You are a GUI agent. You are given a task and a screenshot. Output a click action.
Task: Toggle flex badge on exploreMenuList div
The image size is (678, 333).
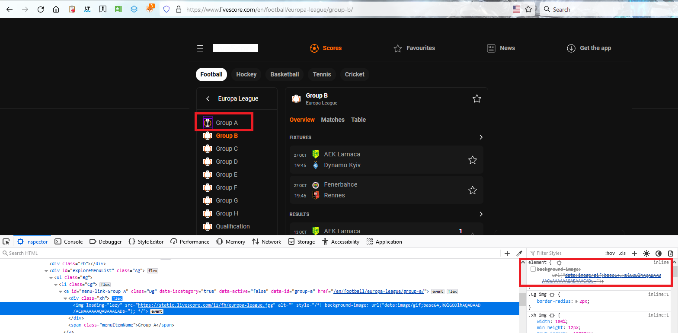[x=153, y=271]
